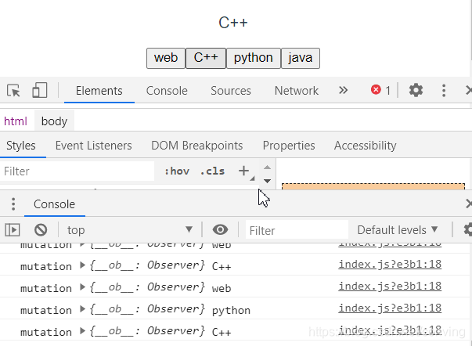
Task: Open the DevTools three-dot menu
Action: click(x=444, y=91)
